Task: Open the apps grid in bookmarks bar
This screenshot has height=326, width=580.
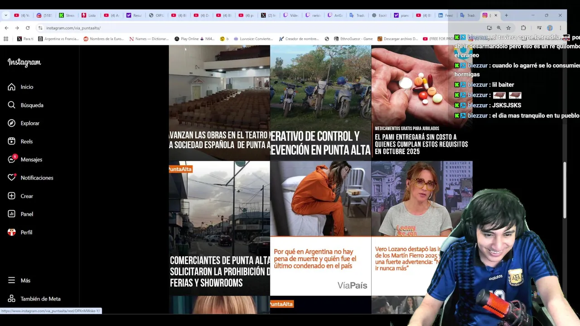Action: point(6,39)
